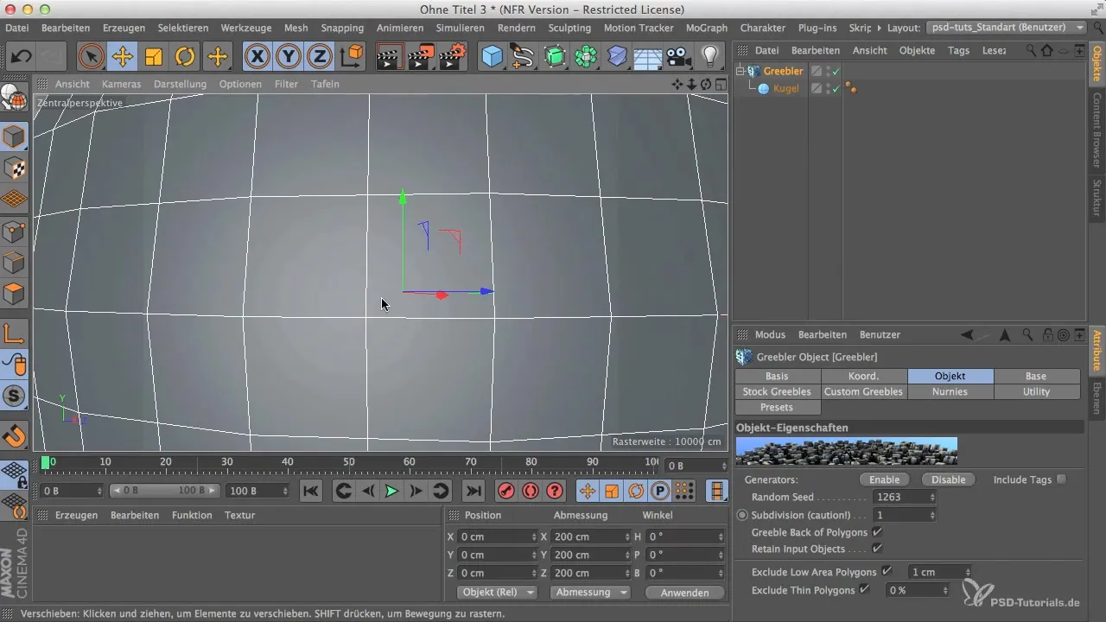
Task: Toggle Exclude Low Area Polygons checkbox
Action: 887,571
